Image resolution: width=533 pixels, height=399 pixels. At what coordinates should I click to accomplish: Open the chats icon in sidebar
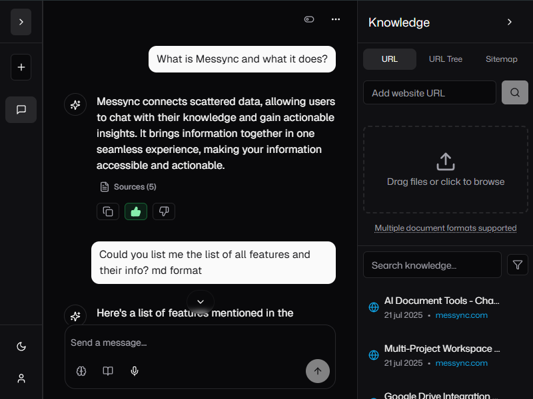pyautogui.click(x=21, y=110)
